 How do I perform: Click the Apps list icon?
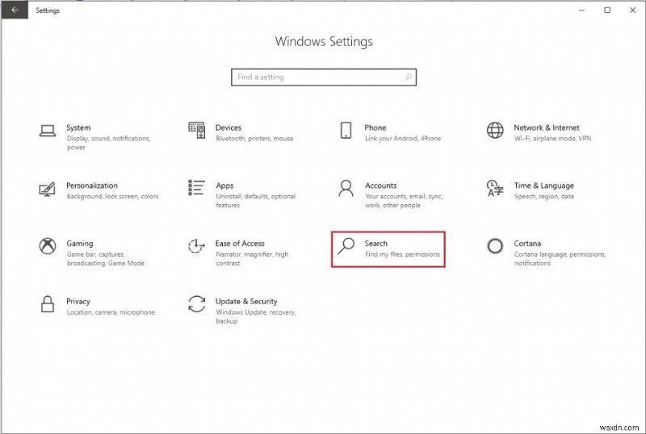[x=196, y=188]
